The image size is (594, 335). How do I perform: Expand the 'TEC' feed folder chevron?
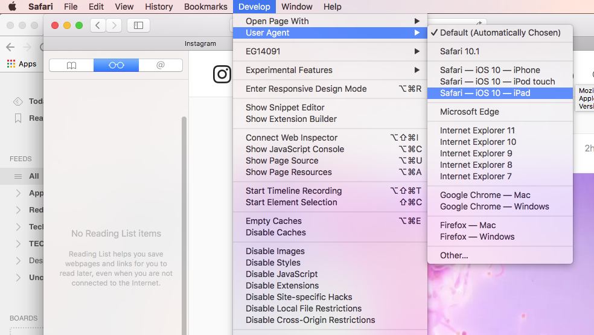pyautogui.click(x=18, y=244)
